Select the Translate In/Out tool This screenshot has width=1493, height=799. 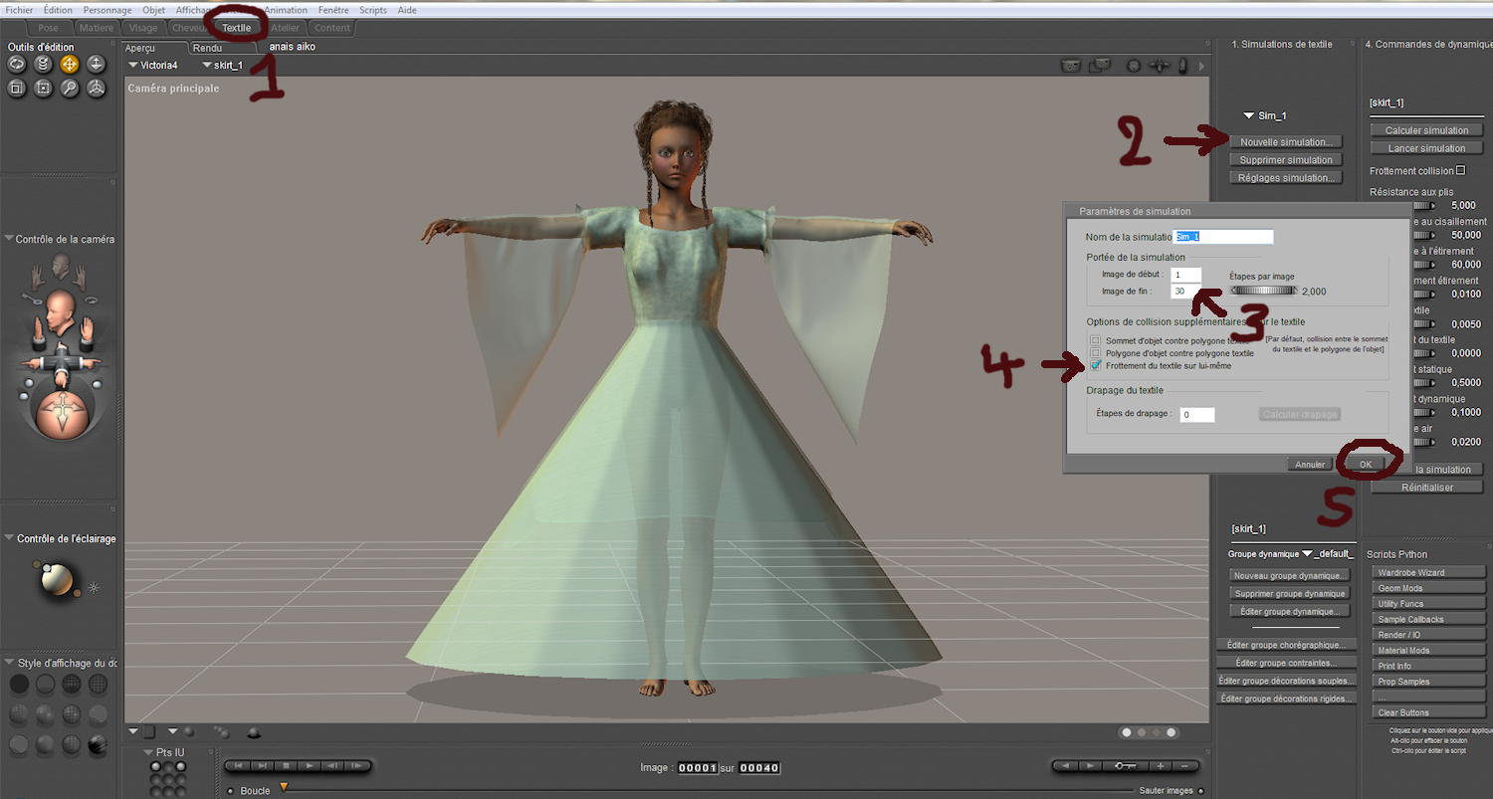click(x=96, y=64)
